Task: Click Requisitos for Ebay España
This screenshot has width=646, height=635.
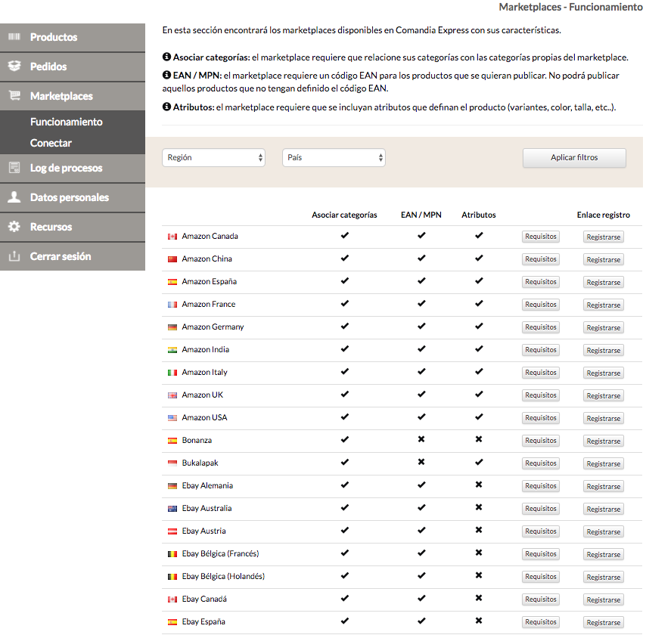Action: click(541, 622)
